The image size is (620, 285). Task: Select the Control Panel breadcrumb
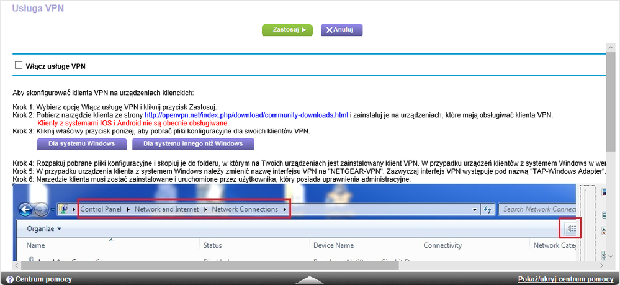coord(103,209)
